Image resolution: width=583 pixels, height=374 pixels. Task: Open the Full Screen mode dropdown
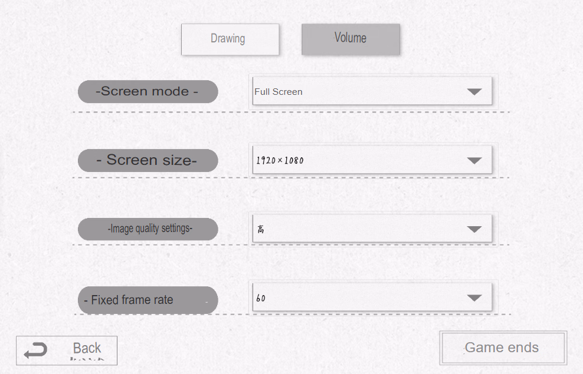(x=372, y=91)
